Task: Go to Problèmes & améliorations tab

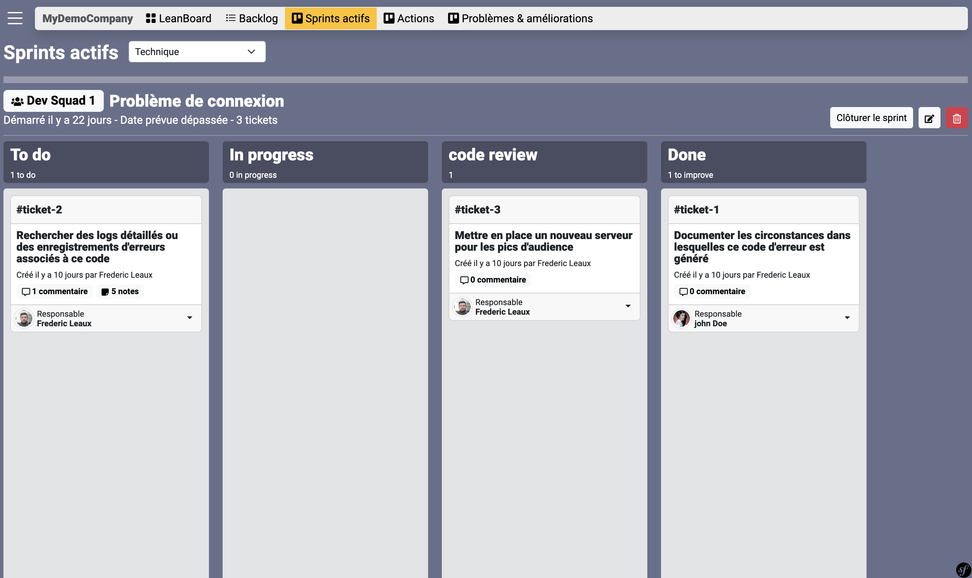Action: [x=520, y=18]
